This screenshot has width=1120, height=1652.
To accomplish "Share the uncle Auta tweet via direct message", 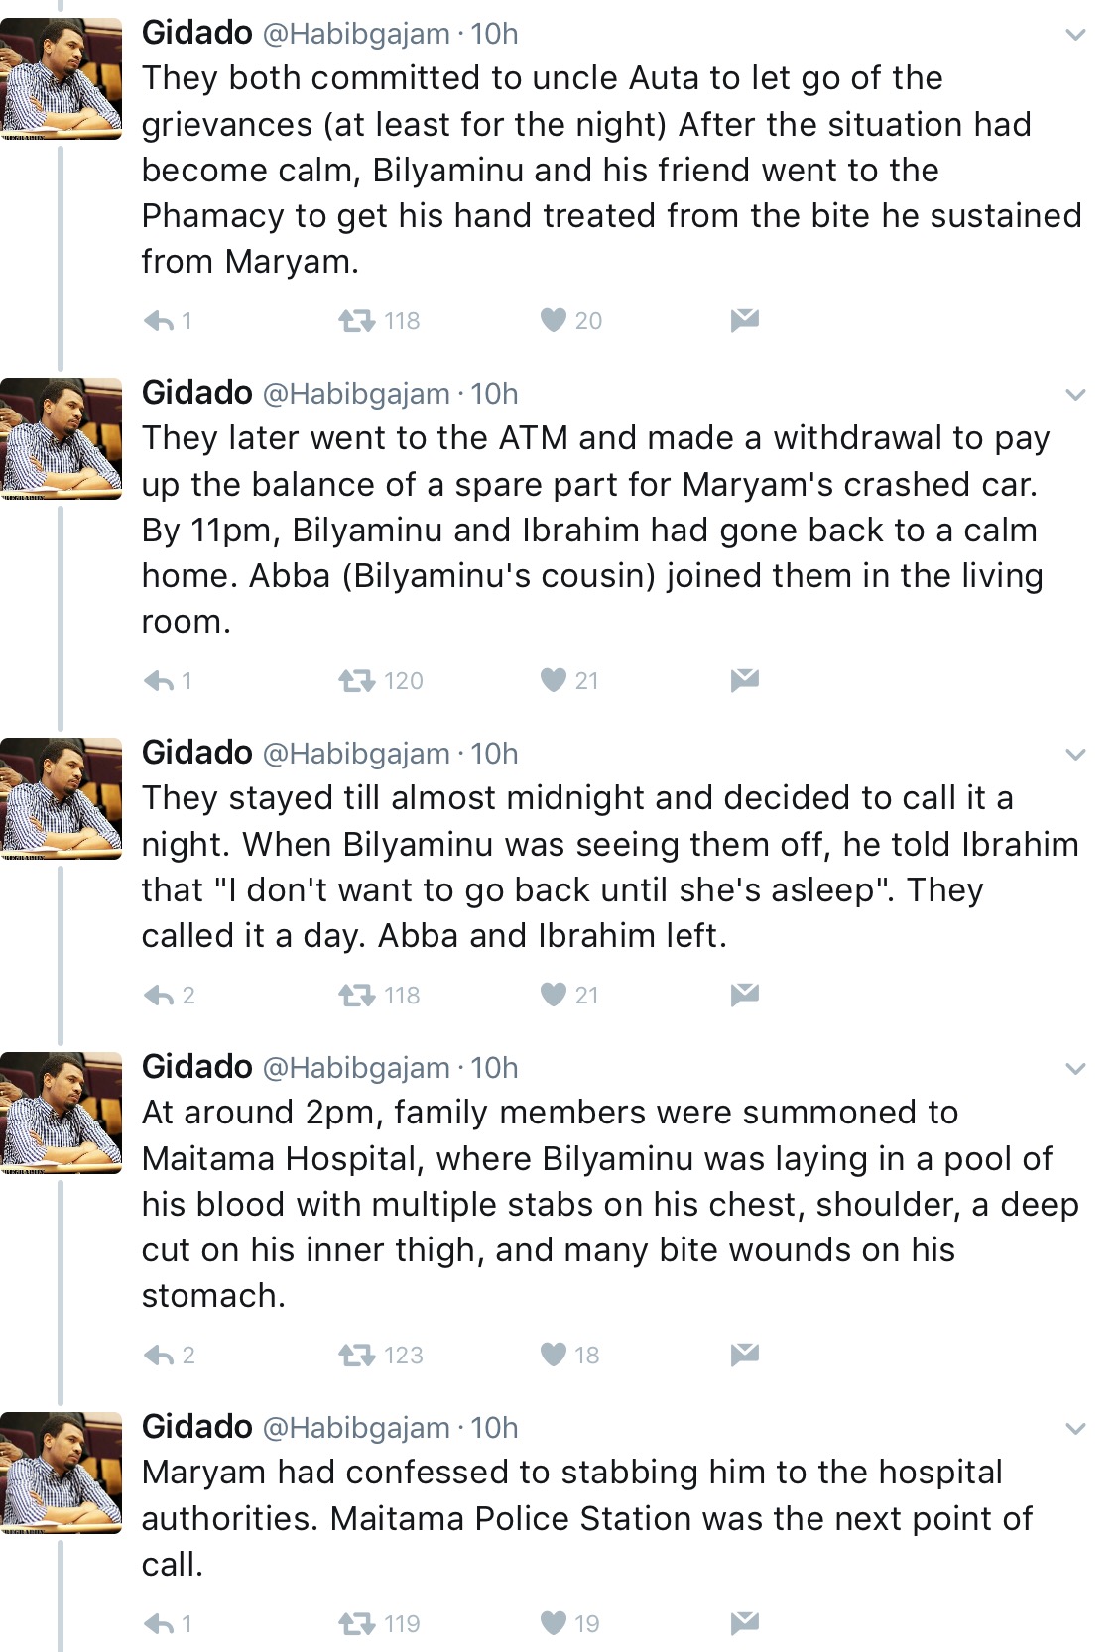I will click(x=744, y=320).
